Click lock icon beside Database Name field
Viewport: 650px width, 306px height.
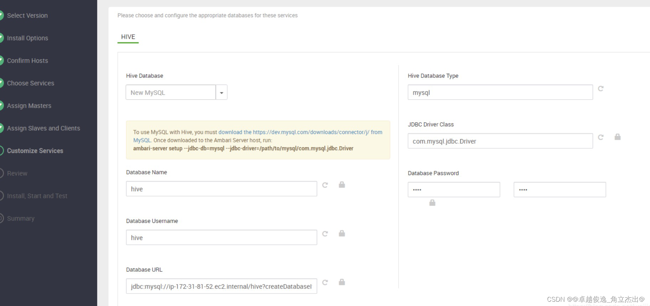pos(342,184)
